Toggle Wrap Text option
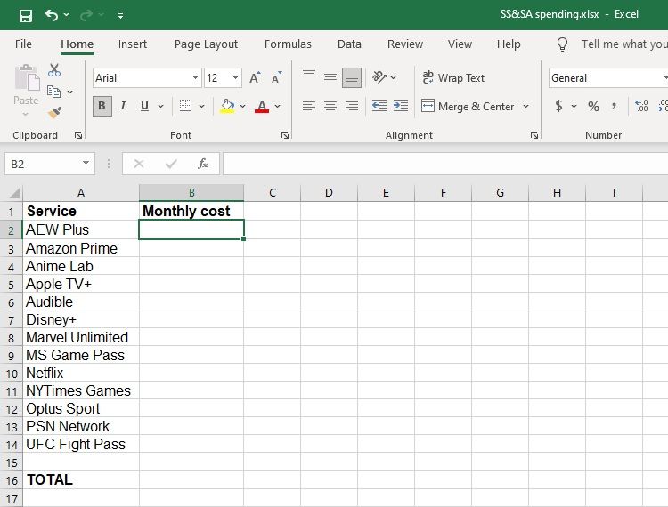Image resolution: width=668 pixels, height=507 pixels. coord(453,78)
